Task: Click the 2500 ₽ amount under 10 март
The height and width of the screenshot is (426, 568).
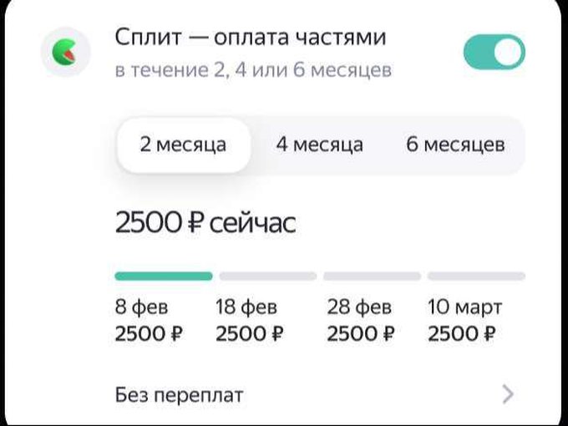Action: [462, 334]
